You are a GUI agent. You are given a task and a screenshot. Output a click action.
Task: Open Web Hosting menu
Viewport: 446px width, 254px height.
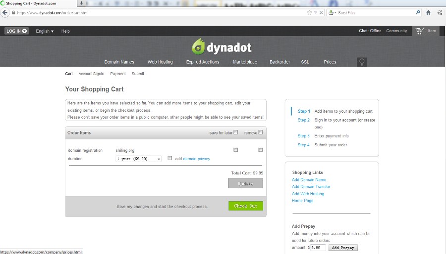pos(160,62)
